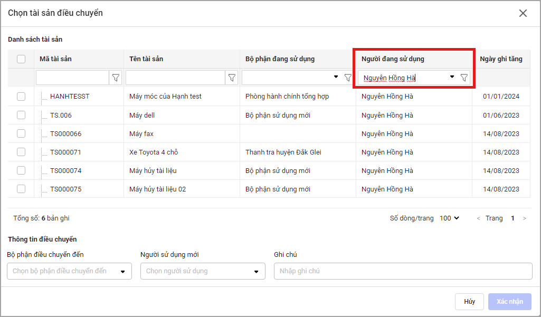Click the Xác nhận button
The image size is (541, 317).
coord(509,302)
